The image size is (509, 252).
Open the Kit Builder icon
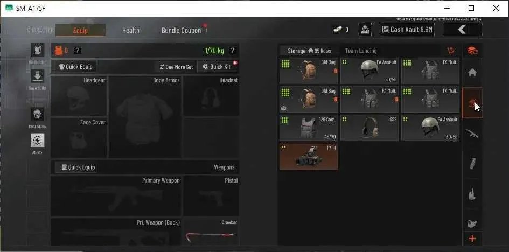point(37,50)
